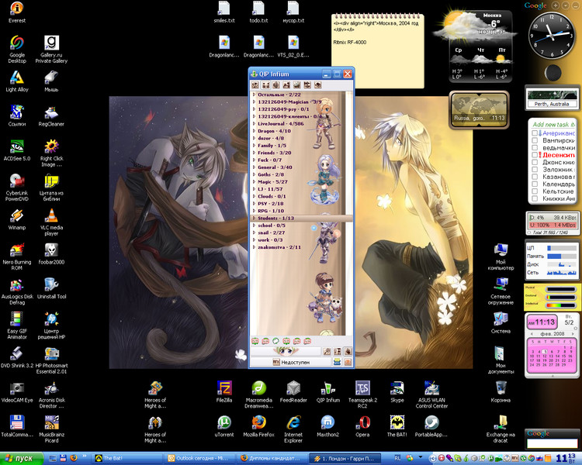Open QIP Infium desktop shortcut
Viewport: 582px width, 465px height.
click(x=328, y=391)
